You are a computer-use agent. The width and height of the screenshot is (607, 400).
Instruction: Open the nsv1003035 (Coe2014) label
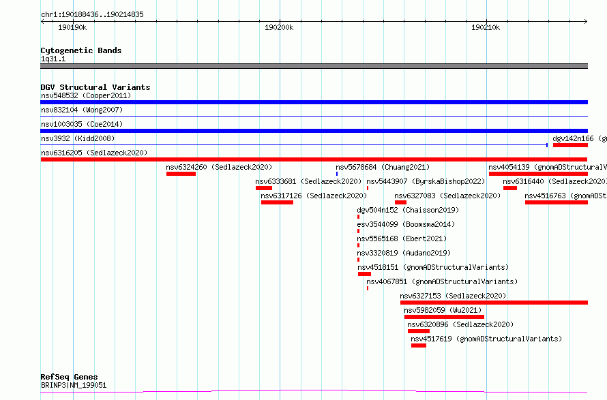tap(82, 124)
